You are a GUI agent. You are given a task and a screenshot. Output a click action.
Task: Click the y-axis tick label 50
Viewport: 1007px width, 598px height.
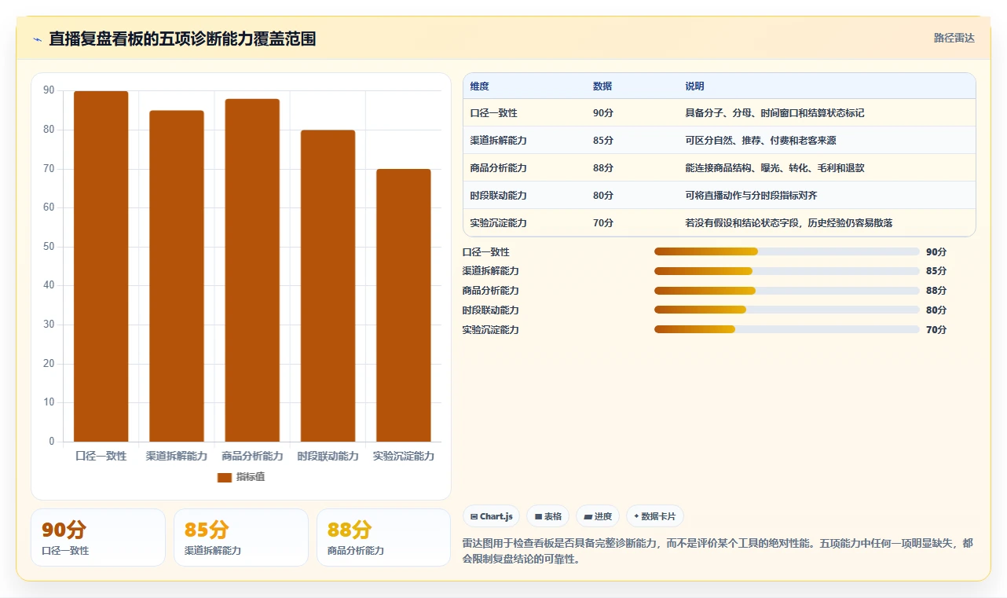(x=49, y=247)
